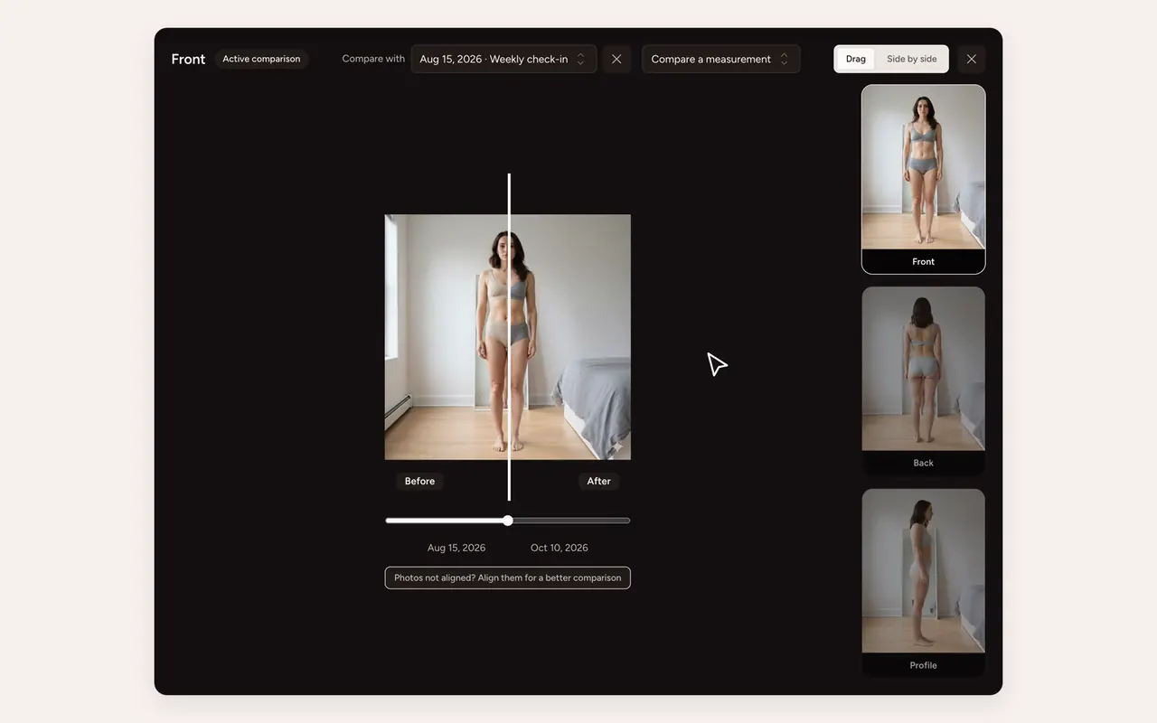Click the Oct 10, 2026 date text
This screenshot has width=1157, height=723.
click(x=559, y=548)
